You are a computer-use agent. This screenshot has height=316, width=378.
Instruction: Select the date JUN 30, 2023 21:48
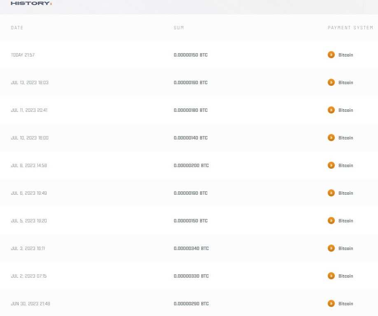[x=30, y=304]
